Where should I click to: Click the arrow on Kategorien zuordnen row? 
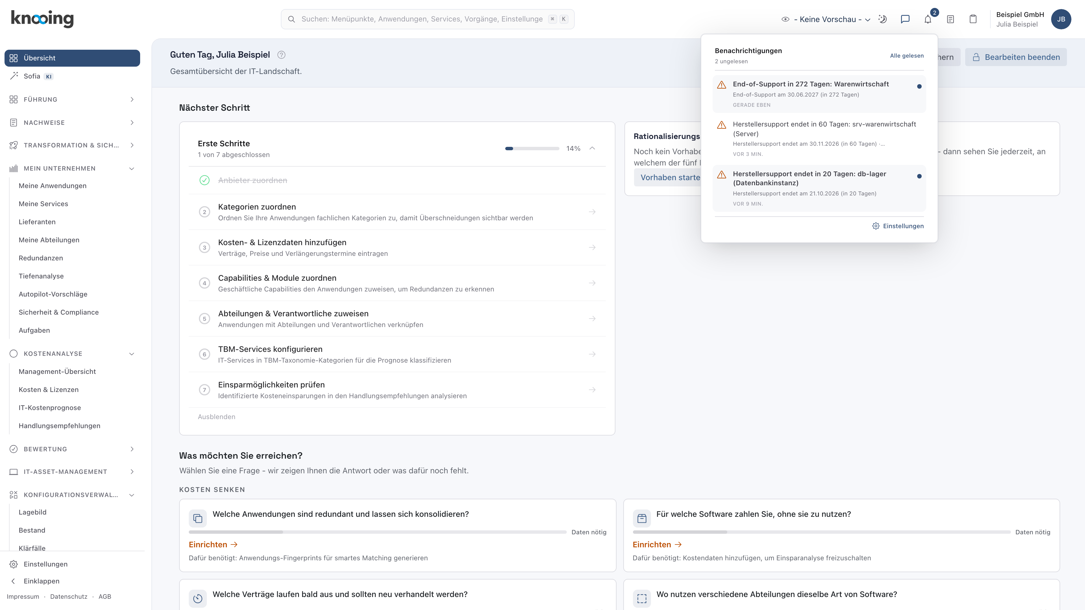tap(592, 212)
